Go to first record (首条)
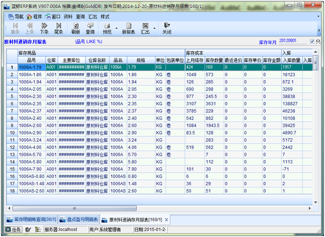This screenshot has height=237, width=325. pos(15,28)
